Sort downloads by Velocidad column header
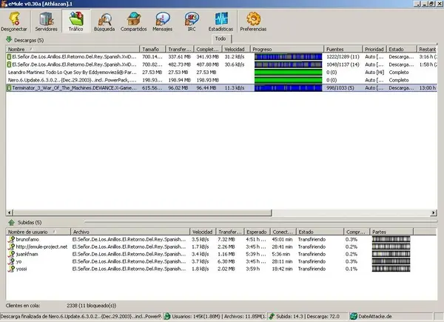 pos(236,49)
